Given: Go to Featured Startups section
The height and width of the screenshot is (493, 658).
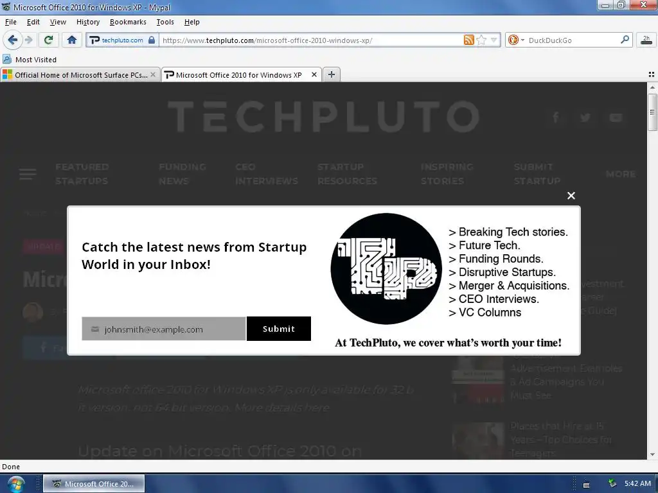Looking at the screenshot, I should tap(82, 174).
